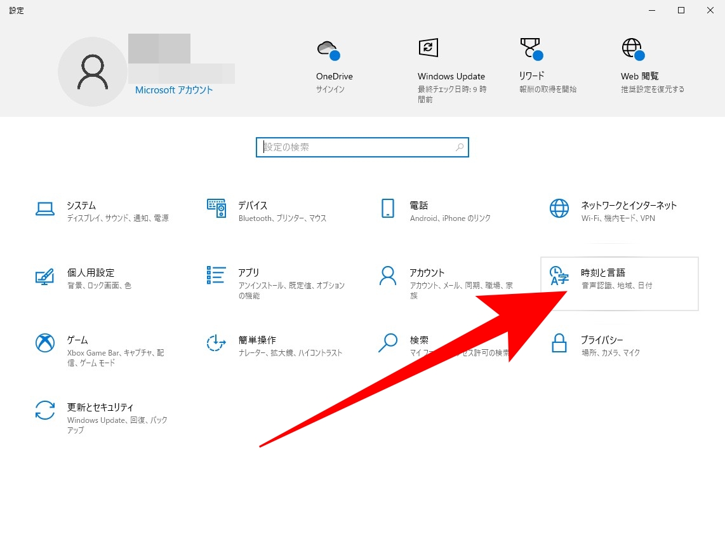Image resolution: width=725 pixels, height=534 pixels.
Task: Open the デバイス keyboard and speaker icon
Action: (x=216, y=208)
